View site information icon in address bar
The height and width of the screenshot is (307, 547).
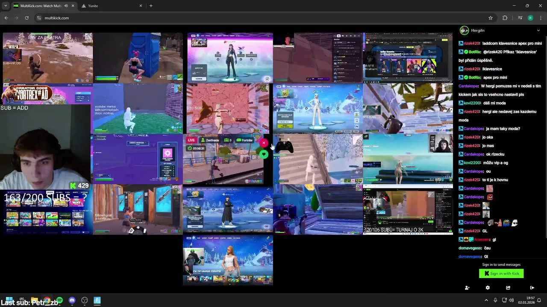point(39,18)
